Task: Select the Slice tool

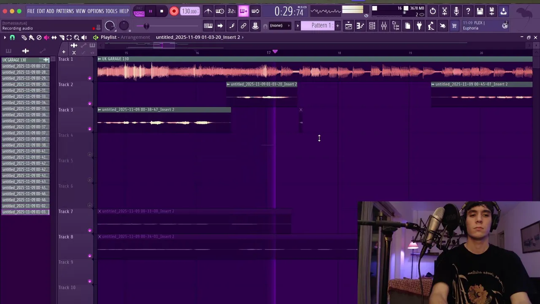Action: point(62,38)
